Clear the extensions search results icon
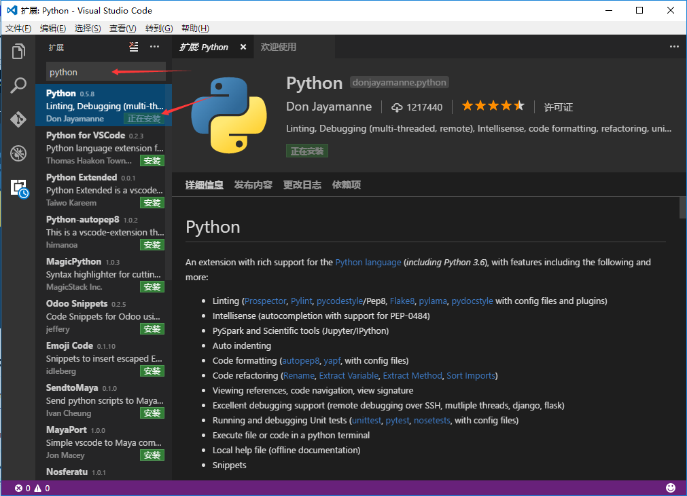Screen dimensions: 687x496 coord(134,47)
